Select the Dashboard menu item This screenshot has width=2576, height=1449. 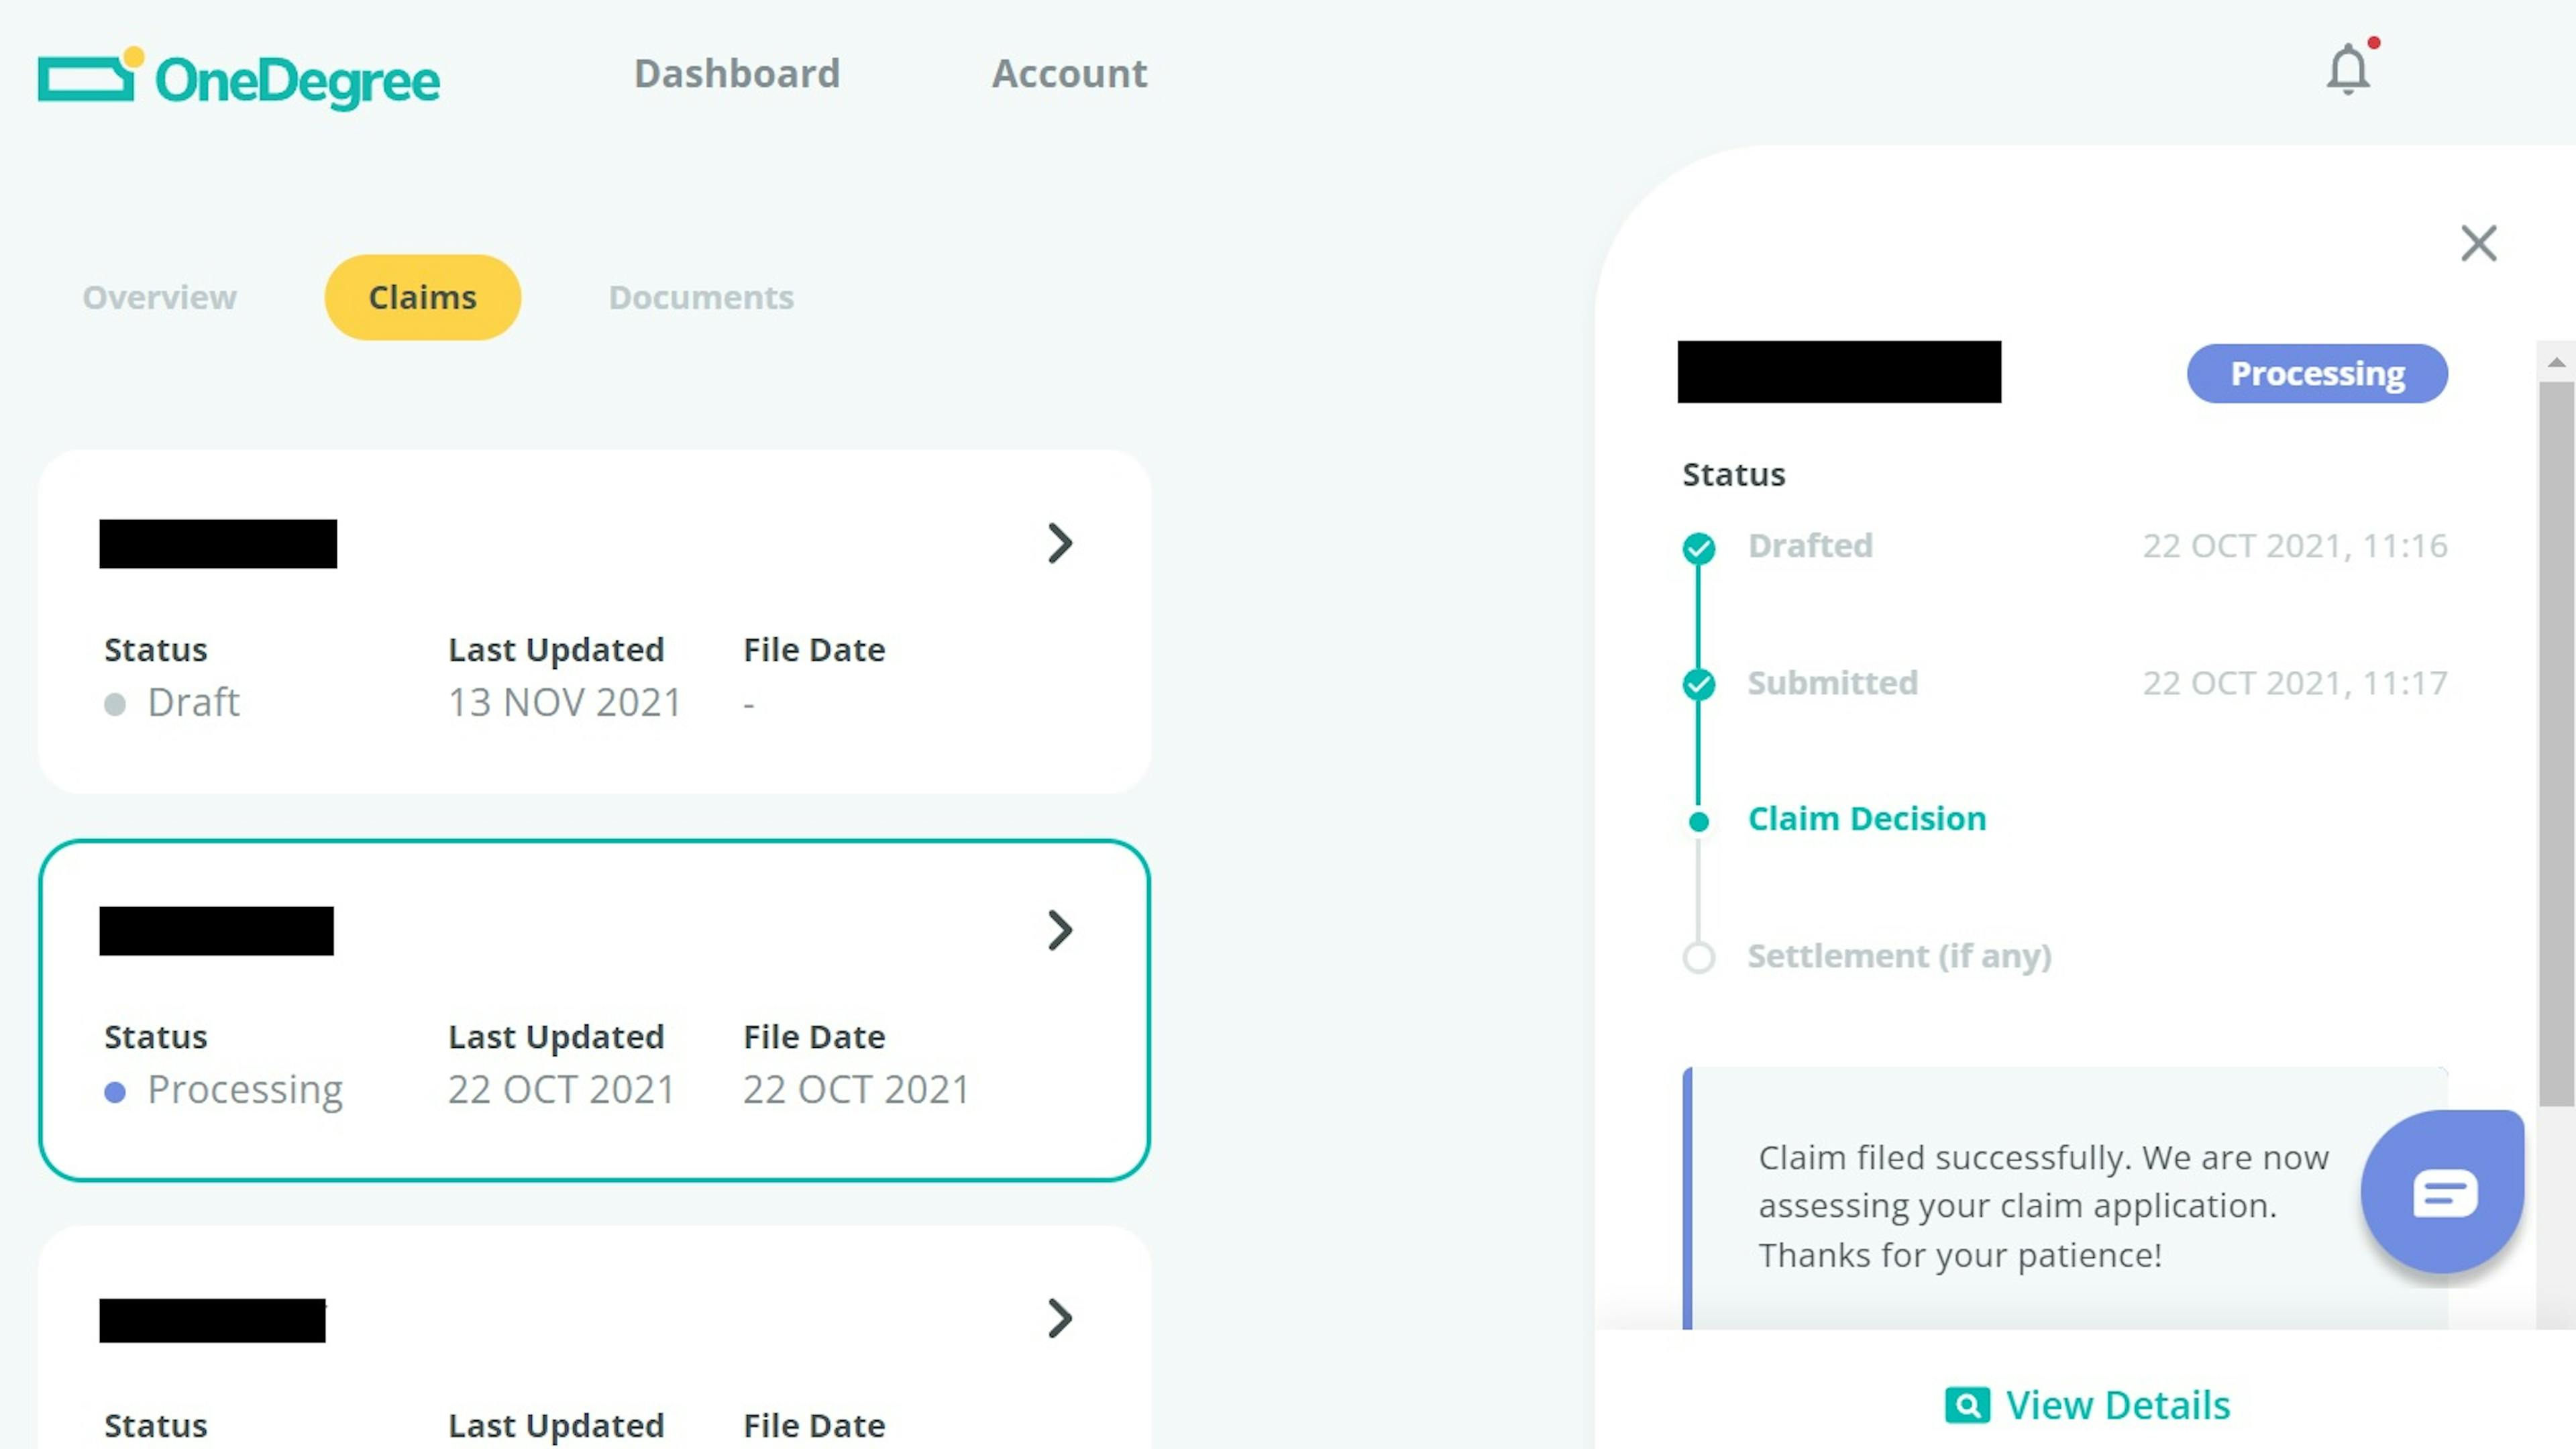736,72
